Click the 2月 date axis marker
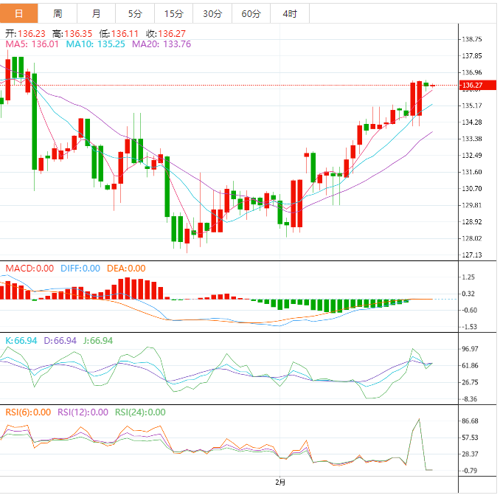This screenshot has width=500, height=498. (x=280, y=482)
